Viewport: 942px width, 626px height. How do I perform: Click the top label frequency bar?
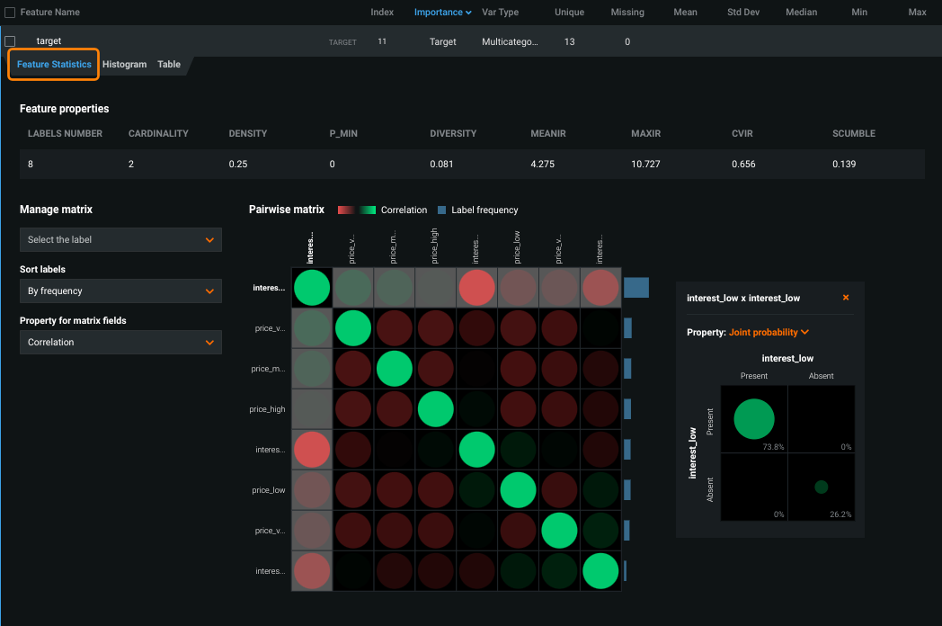(x=635, y=288)
